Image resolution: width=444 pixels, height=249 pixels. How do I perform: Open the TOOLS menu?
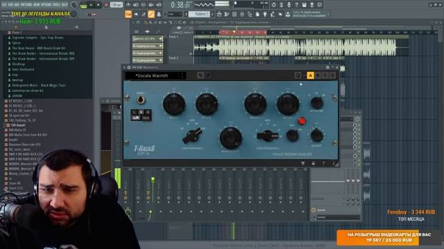pos(57,5)
